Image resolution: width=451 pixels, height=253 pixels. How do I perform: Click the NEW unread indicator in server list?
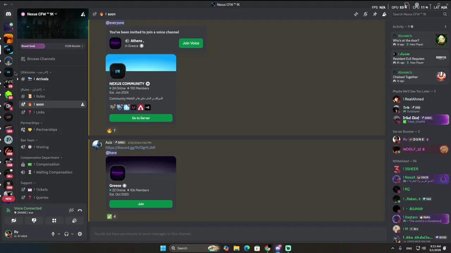pos(8,199)
